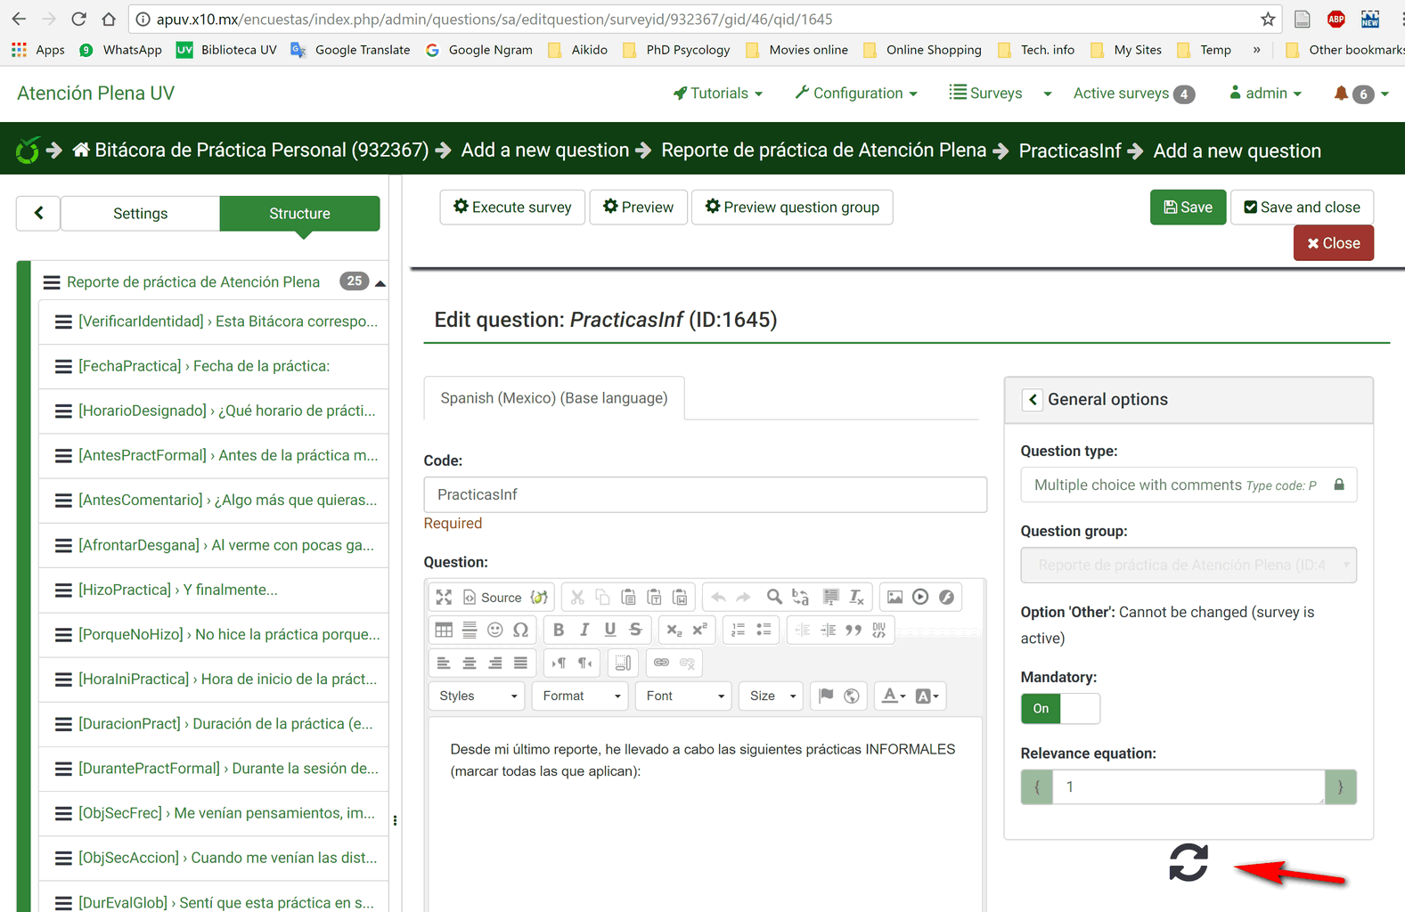
Task: Select Spanish (Mexico) base language tab
Action: click(553, 398)
